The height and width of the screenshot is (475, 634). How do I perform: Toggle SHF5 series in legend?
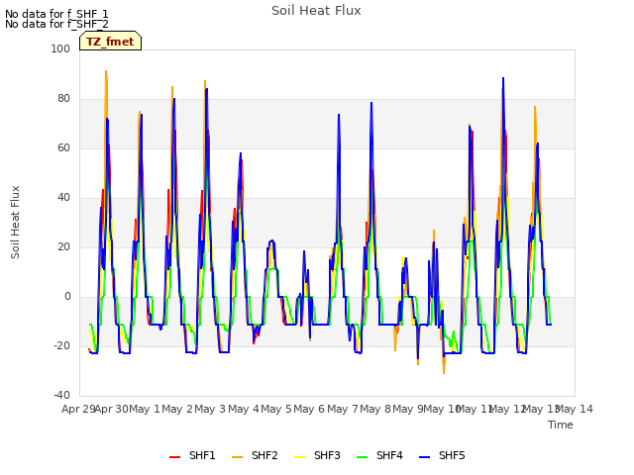point(442,455)
